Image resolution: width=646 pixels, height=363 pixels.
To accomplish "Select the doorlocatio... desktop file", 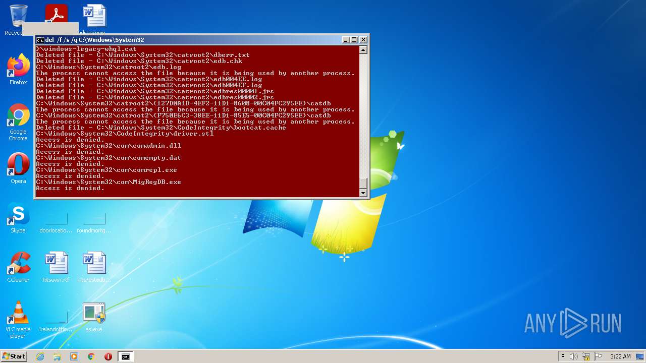I will 56,222.
